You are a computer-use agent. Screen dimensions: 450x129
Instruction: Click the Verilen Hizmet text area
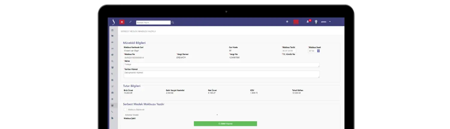coord(221,74)
